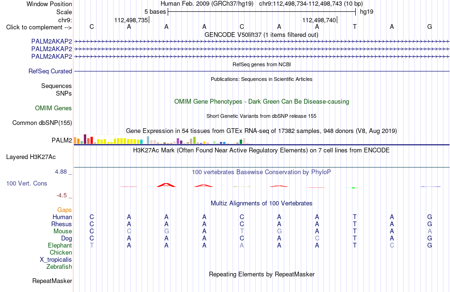Select the SNPs track label

pos(64,94)
